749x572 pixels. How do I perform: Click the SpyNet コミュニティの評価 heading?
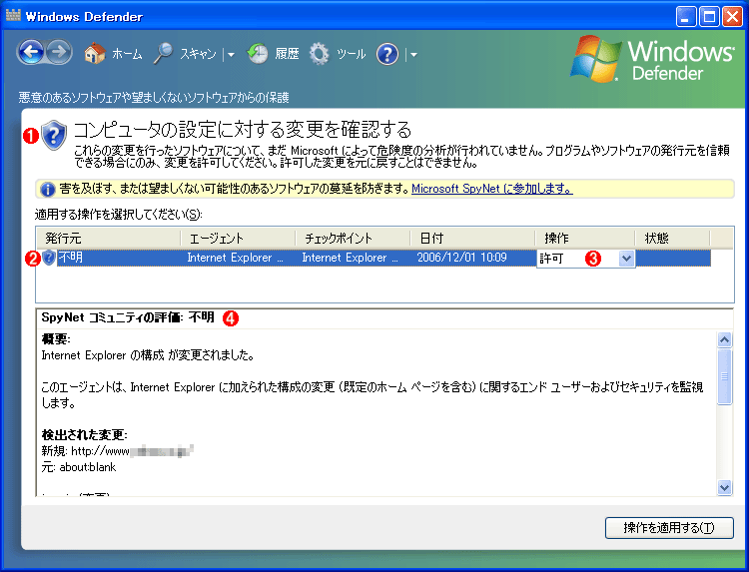coord(128,317)
